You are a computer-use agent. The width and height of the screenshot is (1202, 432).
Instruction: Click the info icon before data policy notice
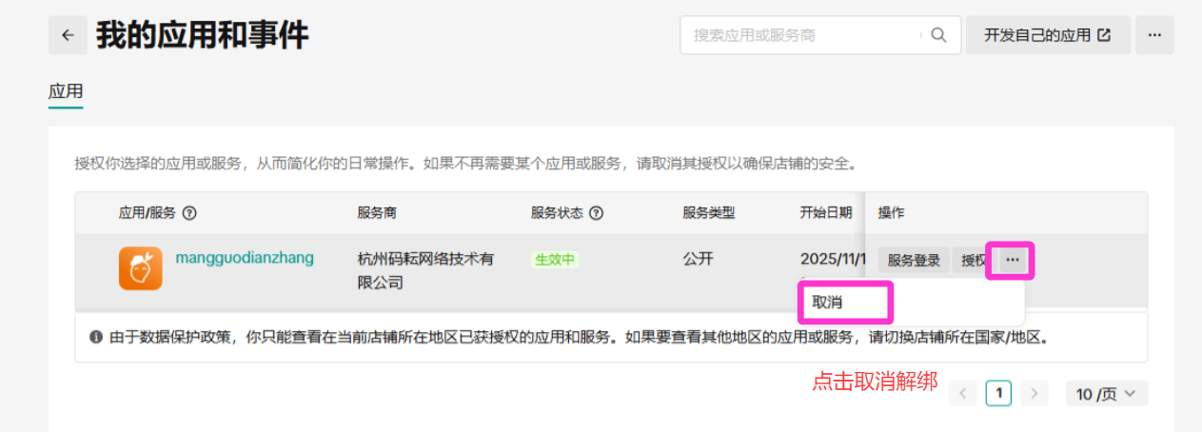95,337
